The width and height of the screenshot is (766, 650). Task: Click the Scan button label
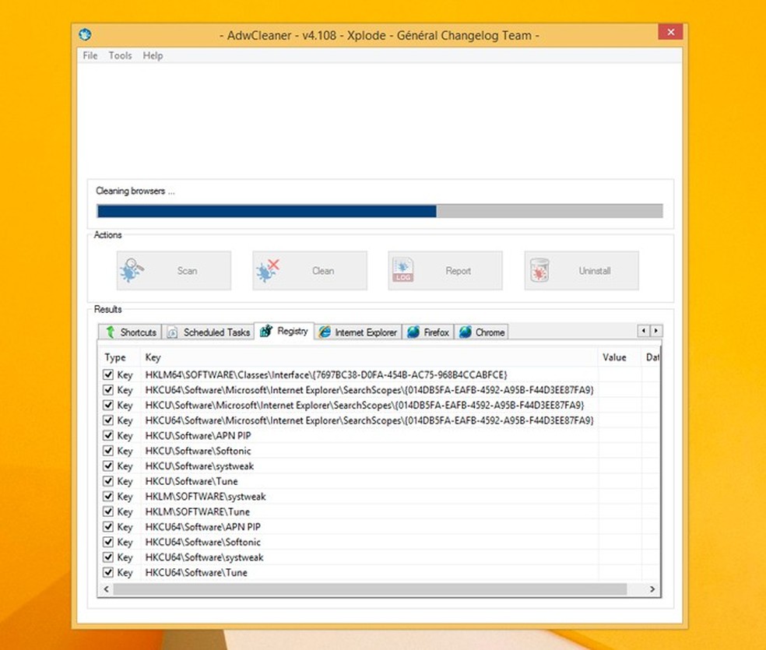pyautogui.click(x=187, y=271)
